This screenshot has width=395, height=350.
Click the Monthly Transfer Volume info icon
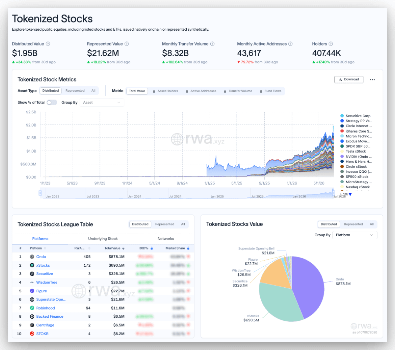[212, 44]
